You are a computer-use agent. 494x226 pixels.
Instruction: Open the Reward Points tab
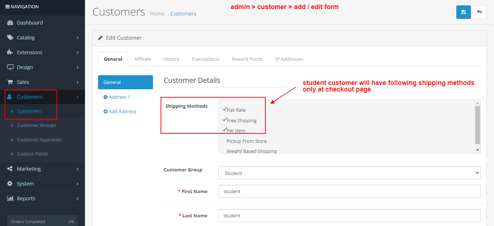247,59
